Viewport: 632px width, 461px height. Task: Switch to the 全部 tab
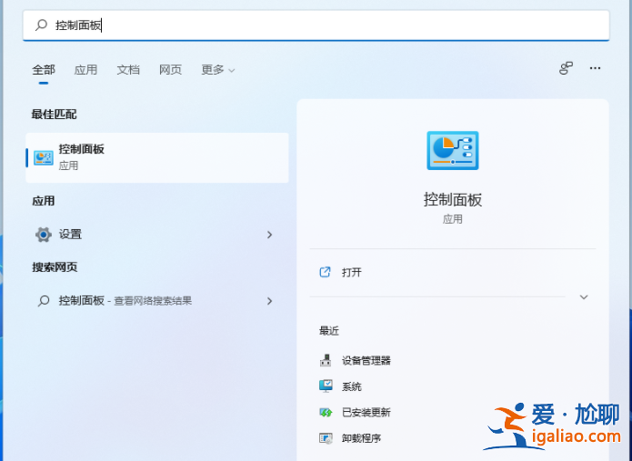click(44, 70)
